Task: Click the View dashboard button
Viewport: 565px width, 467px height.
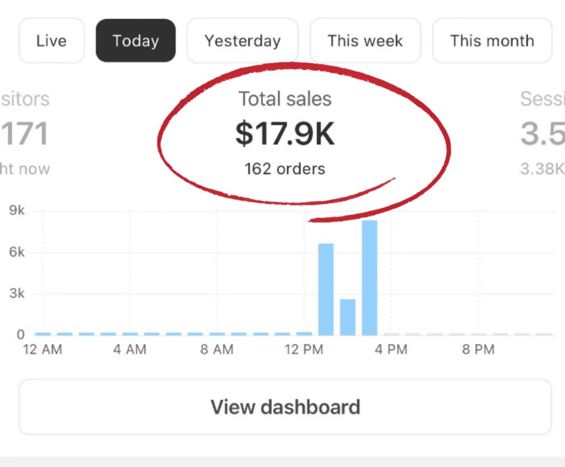Action: [x=284, y=407]
